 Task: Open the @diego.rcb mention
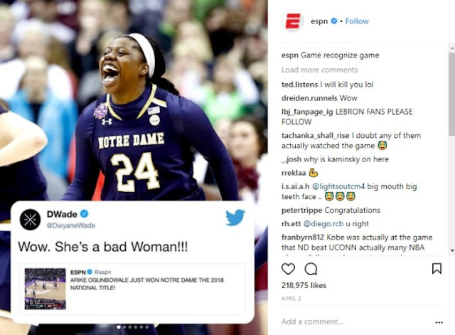[323, 223]
